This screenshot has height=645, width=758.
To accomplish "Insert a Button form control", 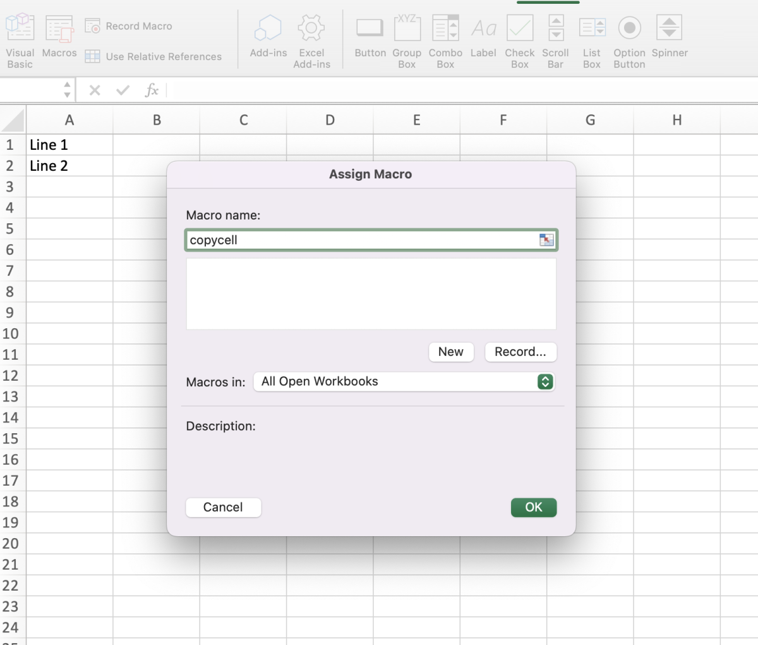I will pos(370,29).
